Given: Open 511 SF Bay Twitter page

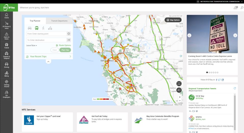Looking at the screenshot, I should tap(219, 80).
